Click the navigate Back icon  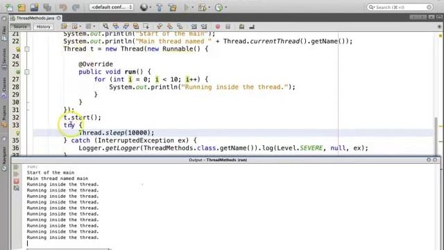click(x=75, y=26)
